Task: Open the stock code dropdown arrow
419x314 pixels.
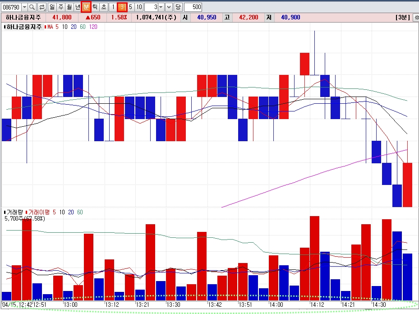Action: coord(24,7)
